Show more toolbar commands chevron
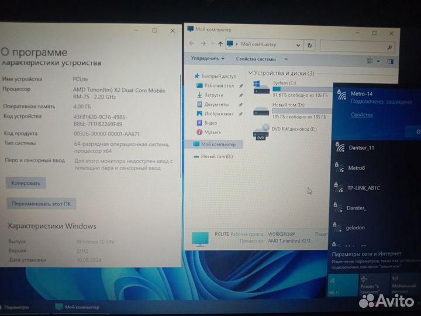 [286, 59]
